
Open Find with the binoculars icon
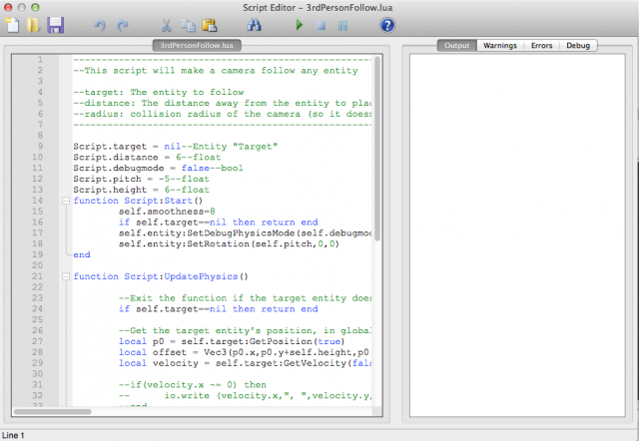point(254,25)
